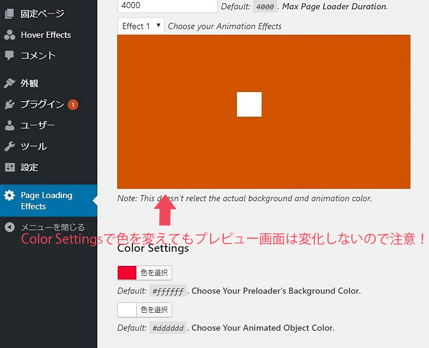
Task: Click 色を選択 for animated object color
Action: (x=154, y=309)
